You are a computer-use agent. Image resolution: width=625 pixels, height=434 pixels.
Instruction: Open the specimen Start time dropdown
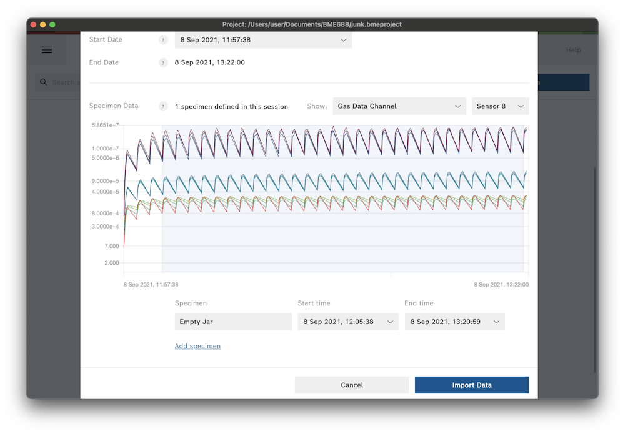click(x=347, y=322)
